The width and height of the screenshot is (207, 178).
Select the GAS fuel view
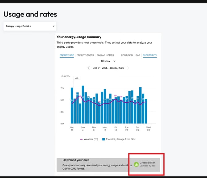pyautogui.click(x=138, y=55)
